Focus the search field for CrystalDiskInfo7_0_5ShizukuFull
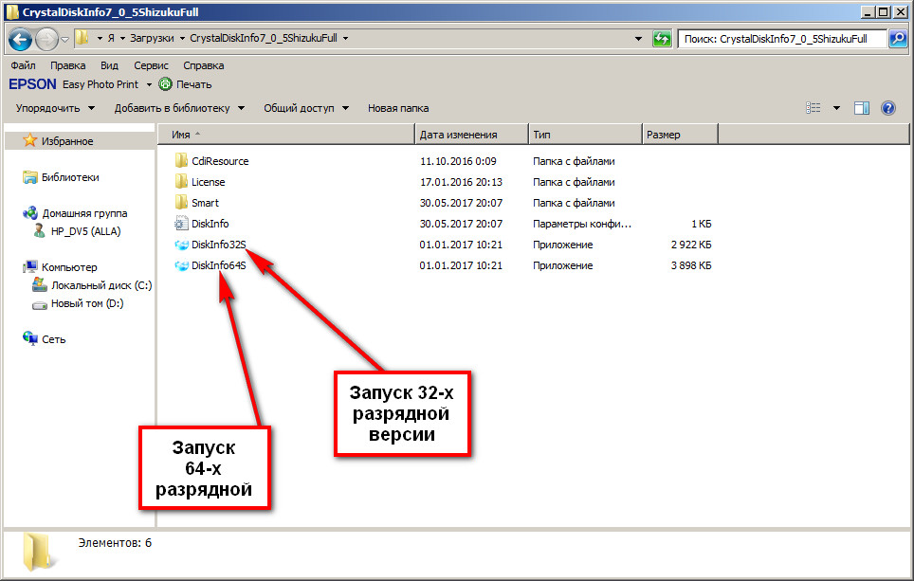The image size is (914, 581). pos(782,39)
